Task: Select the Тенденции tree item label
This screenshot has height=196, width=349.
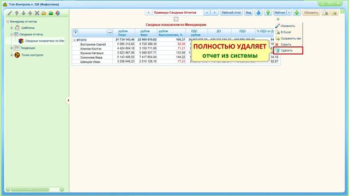Action: [x=28, y=48]
